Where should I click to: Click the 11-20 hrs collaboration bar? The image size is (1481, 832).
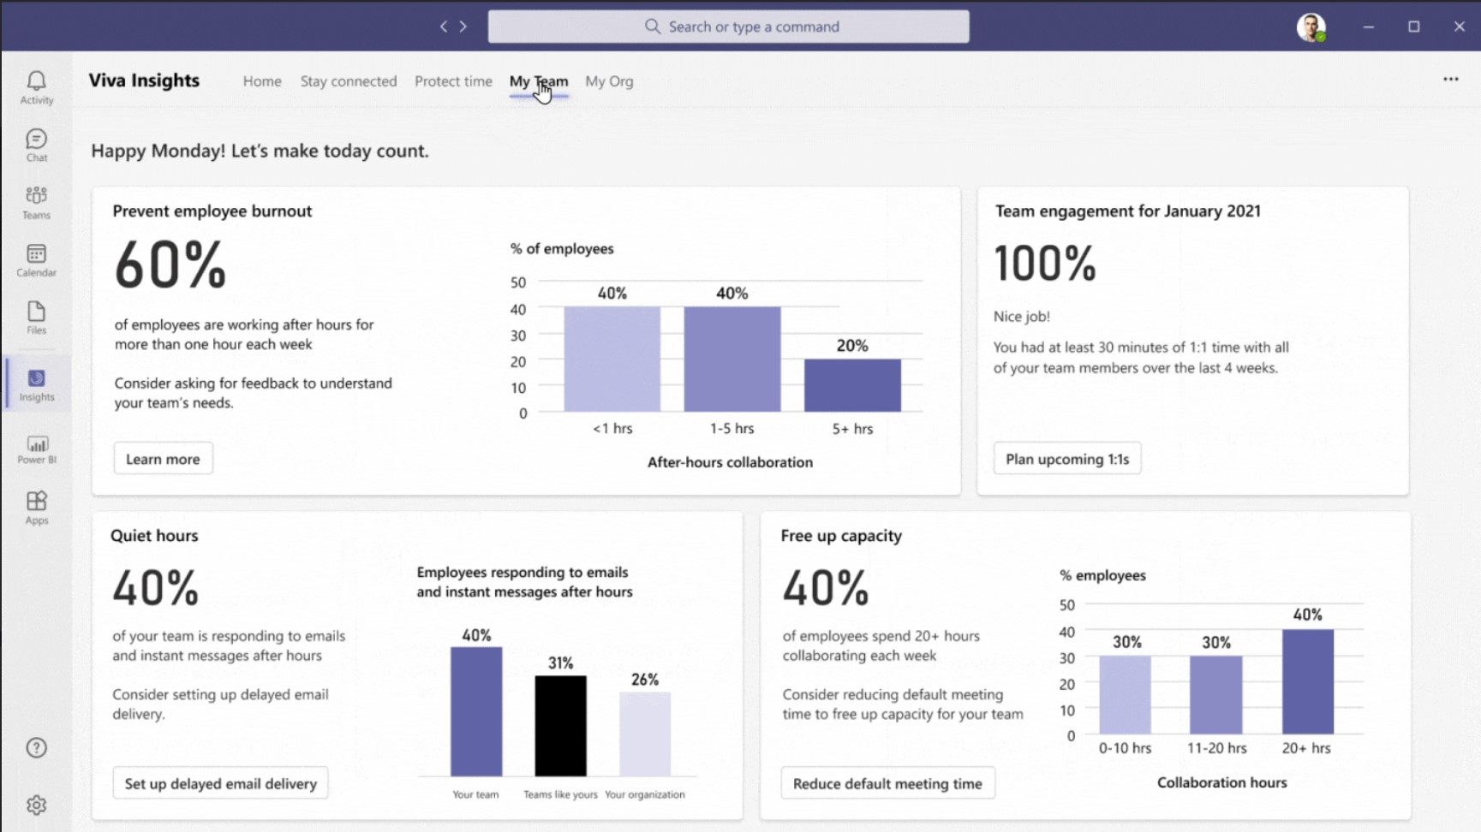coord(1216,695)
